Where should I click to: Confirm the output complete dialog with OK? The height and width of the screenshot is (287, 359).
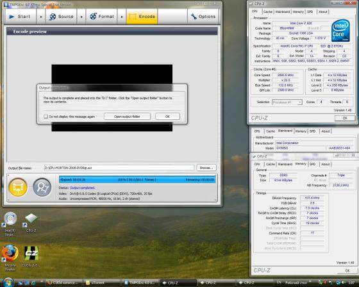coord(167,117)
